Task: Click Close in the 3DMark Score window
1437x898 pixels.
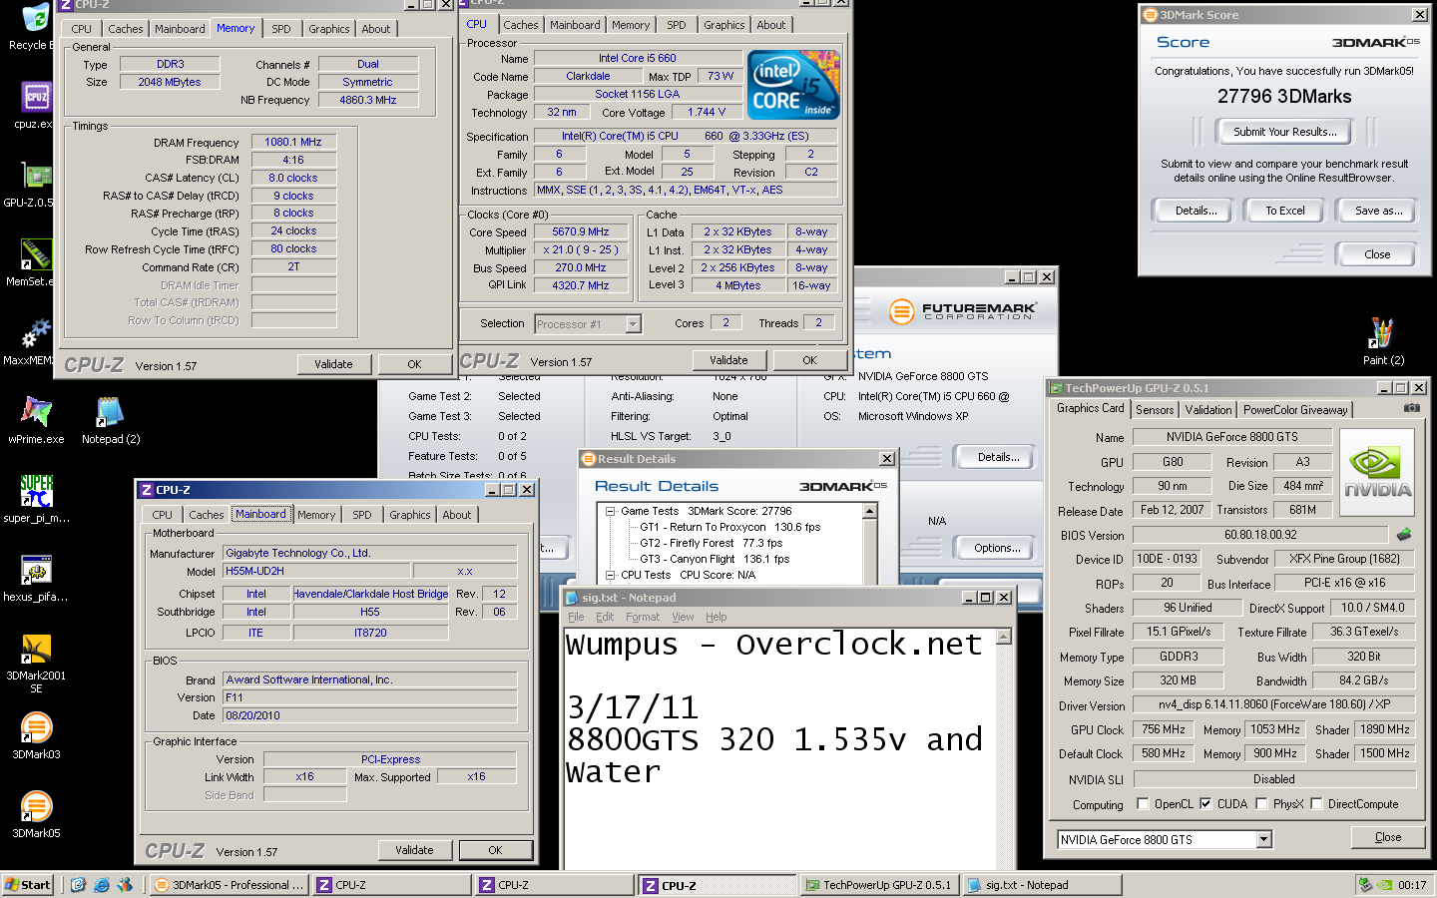Action: click(1376, 254)
